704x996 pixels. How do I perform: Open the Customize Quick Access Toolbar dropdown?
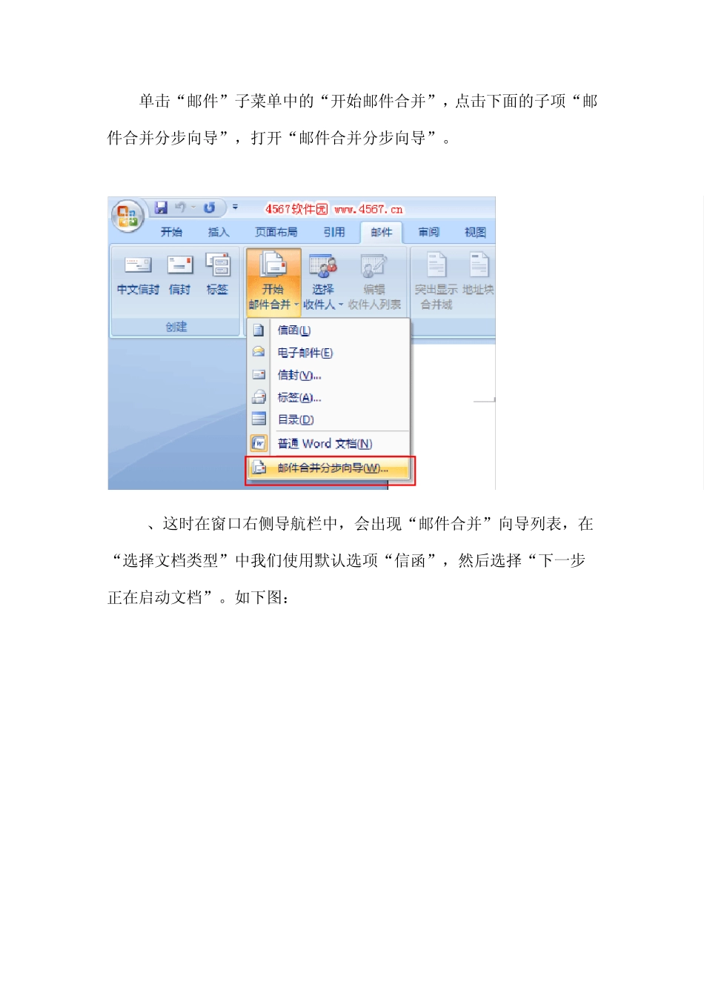tap(235, 207)
